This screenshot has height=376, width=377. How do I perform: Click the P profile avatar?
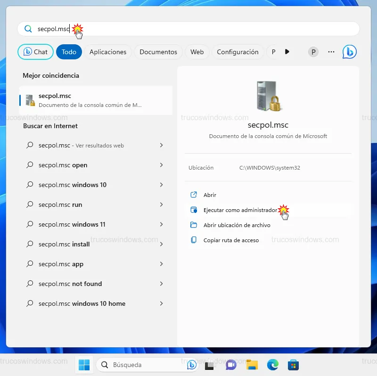[313, 52]
